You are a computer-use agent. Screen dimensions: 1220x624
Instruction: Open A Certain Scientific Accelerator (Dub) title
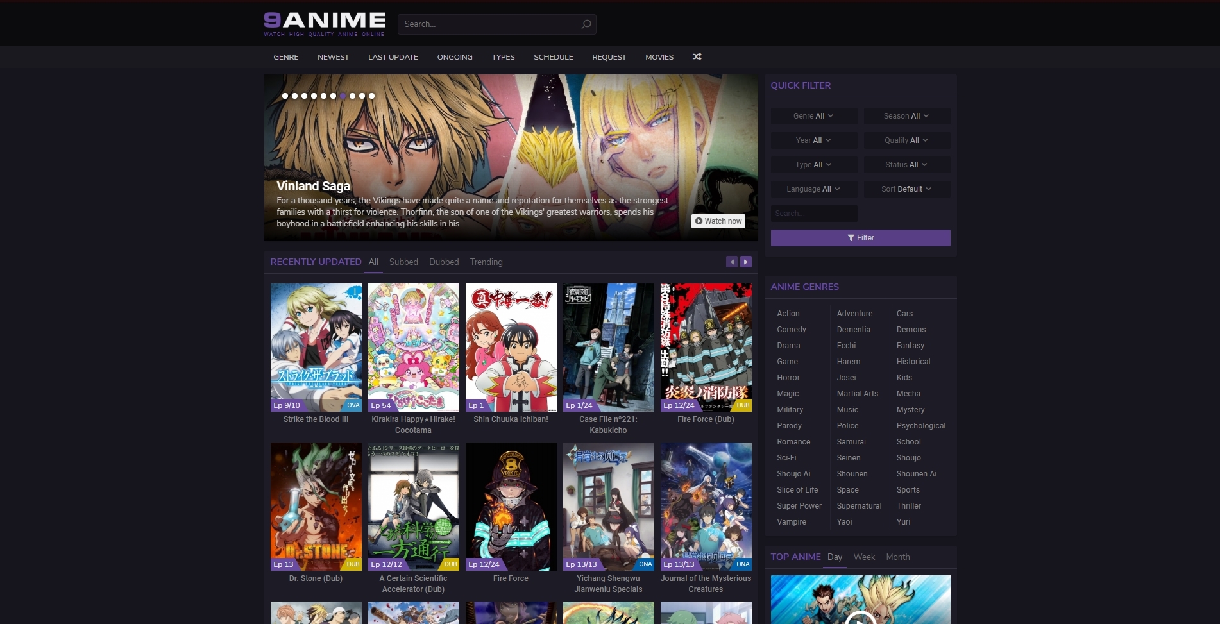pyautogui.click(x=414, y=584)
